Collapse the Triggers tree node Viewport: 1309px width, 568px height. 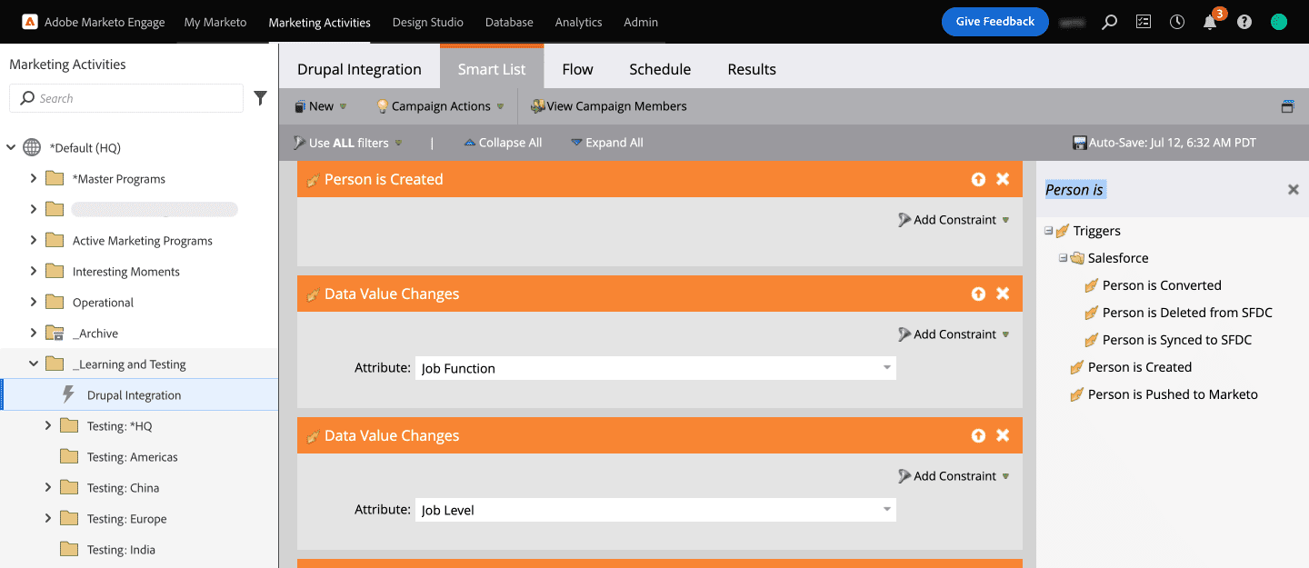[1048, 231]
